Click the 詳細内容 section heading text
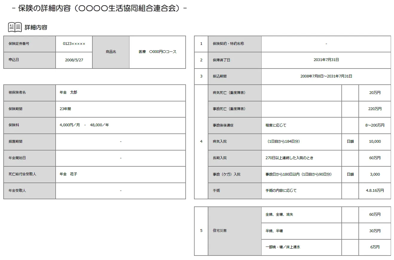394x260 pixels. 36,28
